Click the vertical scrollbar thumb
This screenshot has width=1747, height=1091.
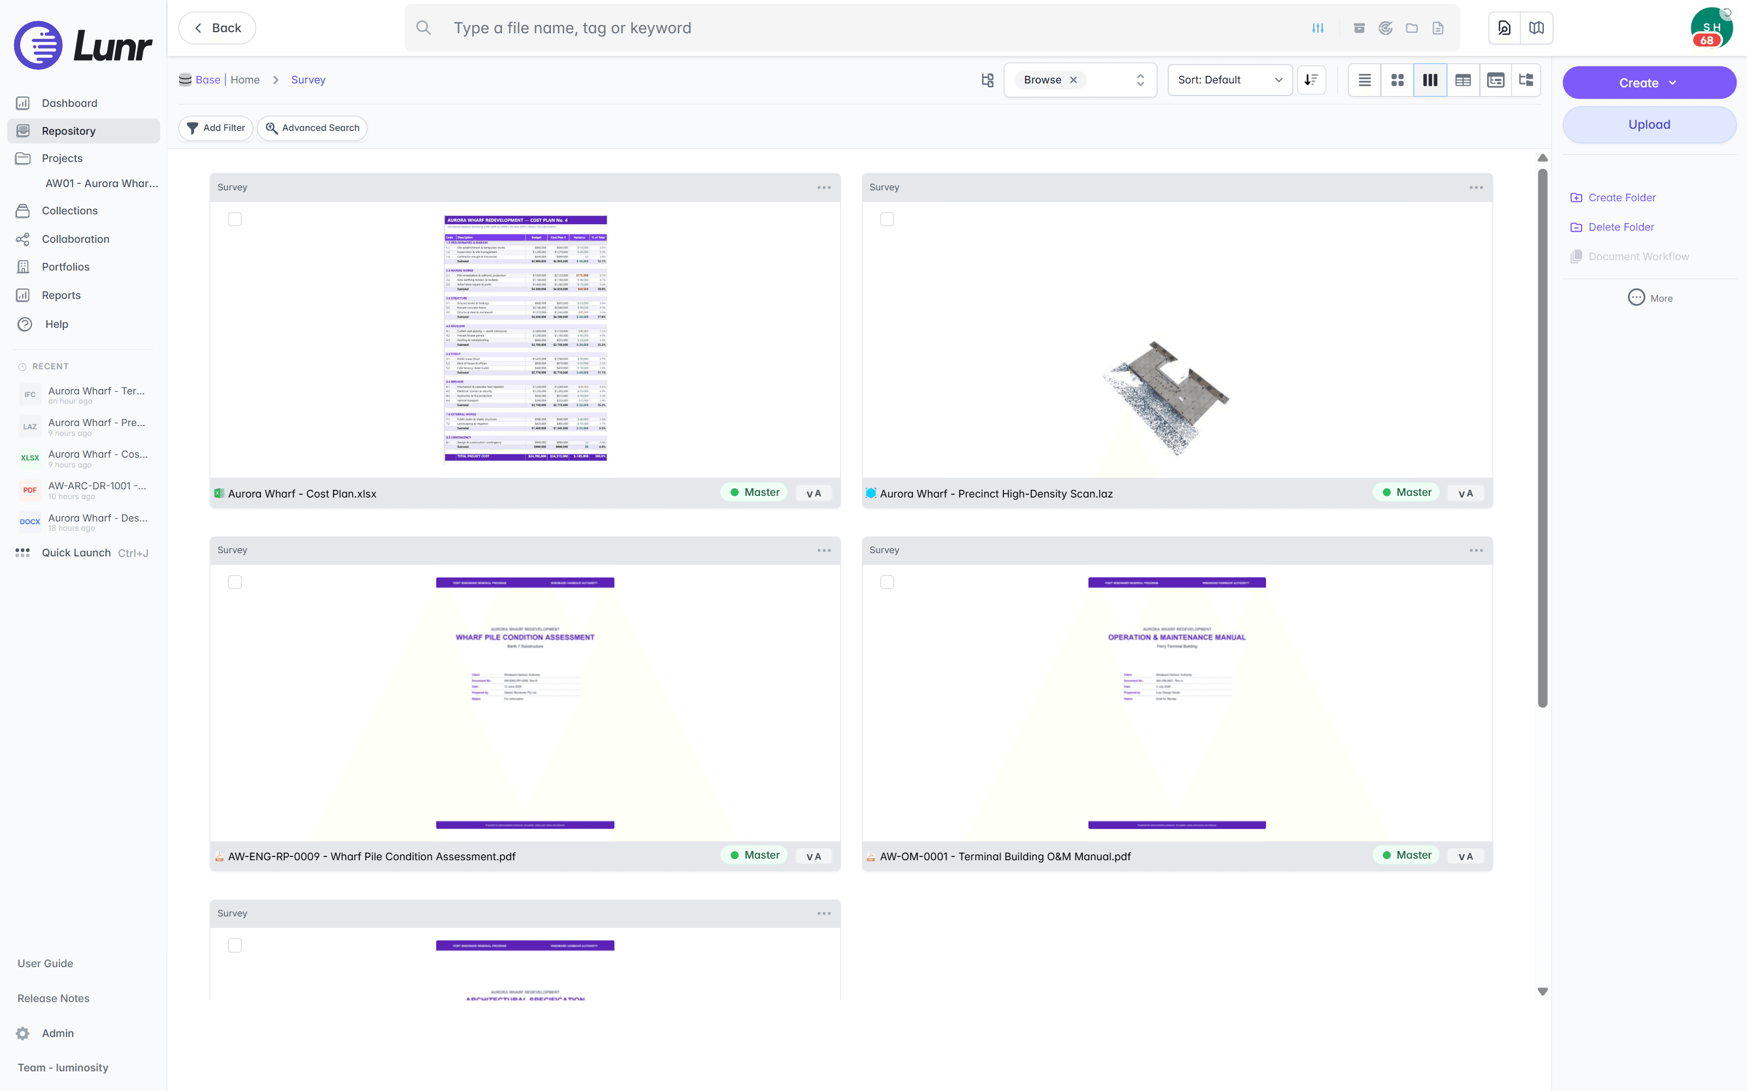(1542, 438)
